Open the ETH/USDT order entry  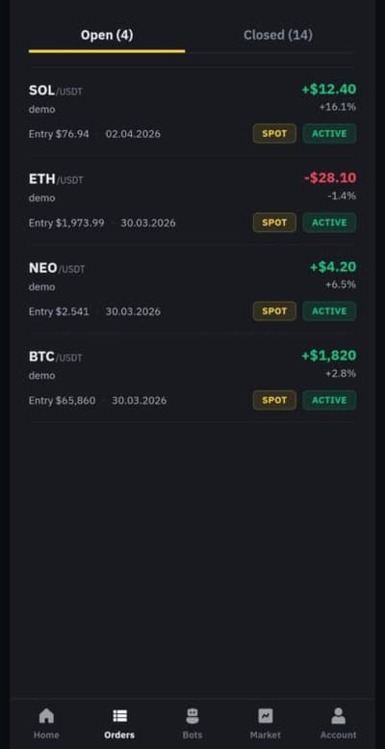tap(192, 200)
